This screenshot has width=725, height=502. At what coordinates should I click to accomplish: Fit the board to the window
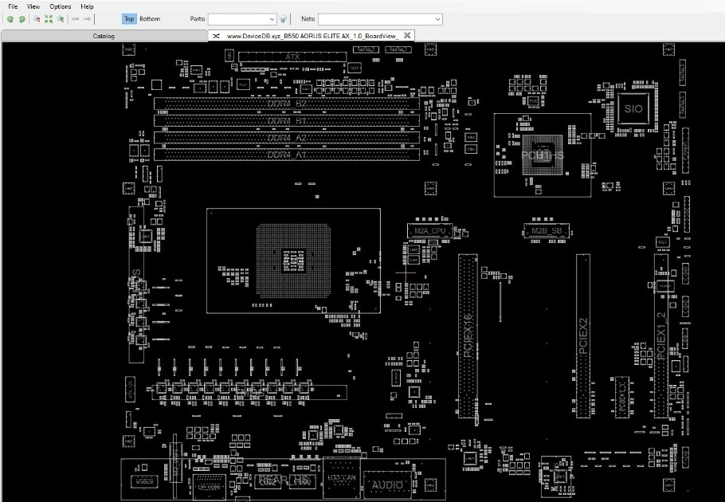tap(48, 19)
